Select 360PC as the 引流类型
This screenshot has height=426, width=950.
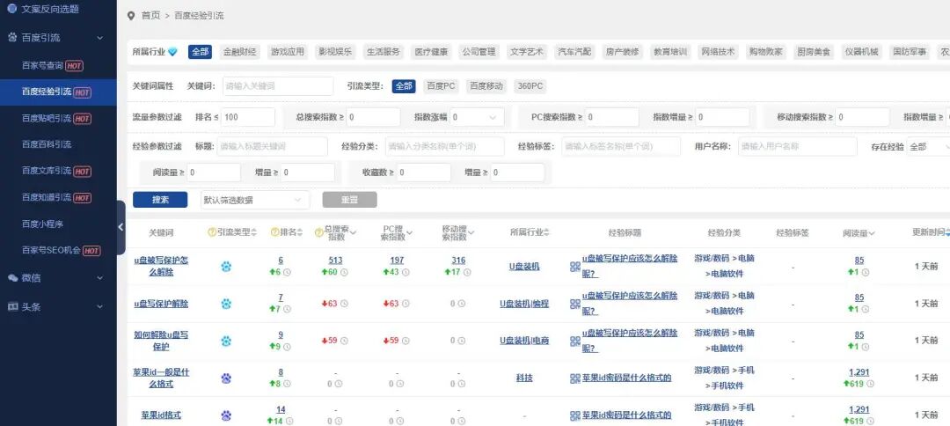(x=530, y=86)
